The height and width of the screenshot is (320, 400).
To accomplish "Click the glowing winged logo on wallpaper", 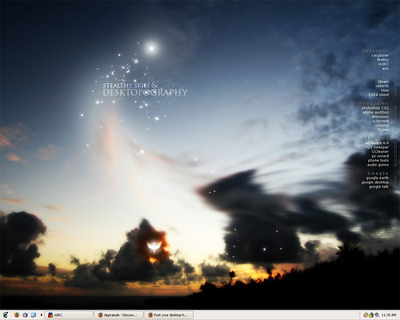I will [154, 246].
